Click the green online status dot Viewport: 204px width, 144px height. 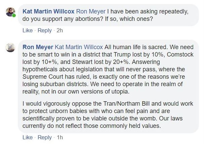14,15
